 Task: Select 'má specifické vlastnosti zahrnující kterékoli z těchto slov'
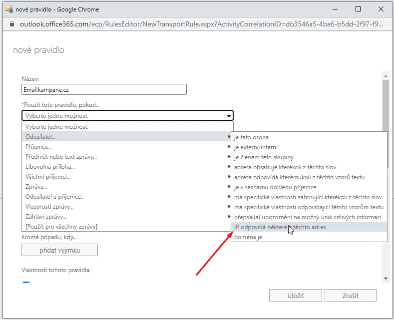309,197
